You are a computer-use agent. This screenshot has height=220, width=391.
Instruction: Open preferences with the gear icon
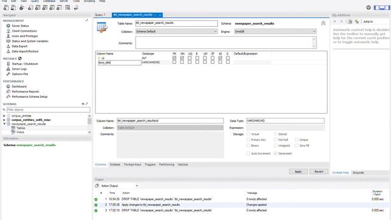coord(368,8)
